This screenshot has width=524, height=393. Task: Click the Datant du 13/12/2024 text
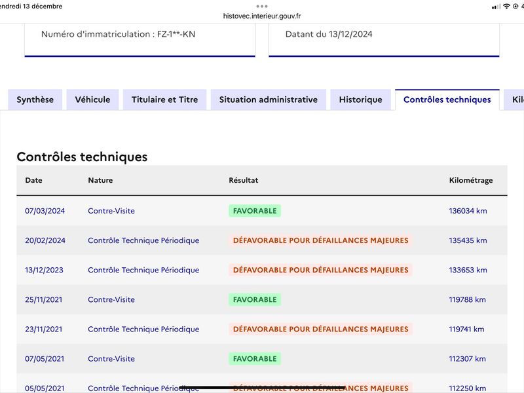click(x=329, y=34)
